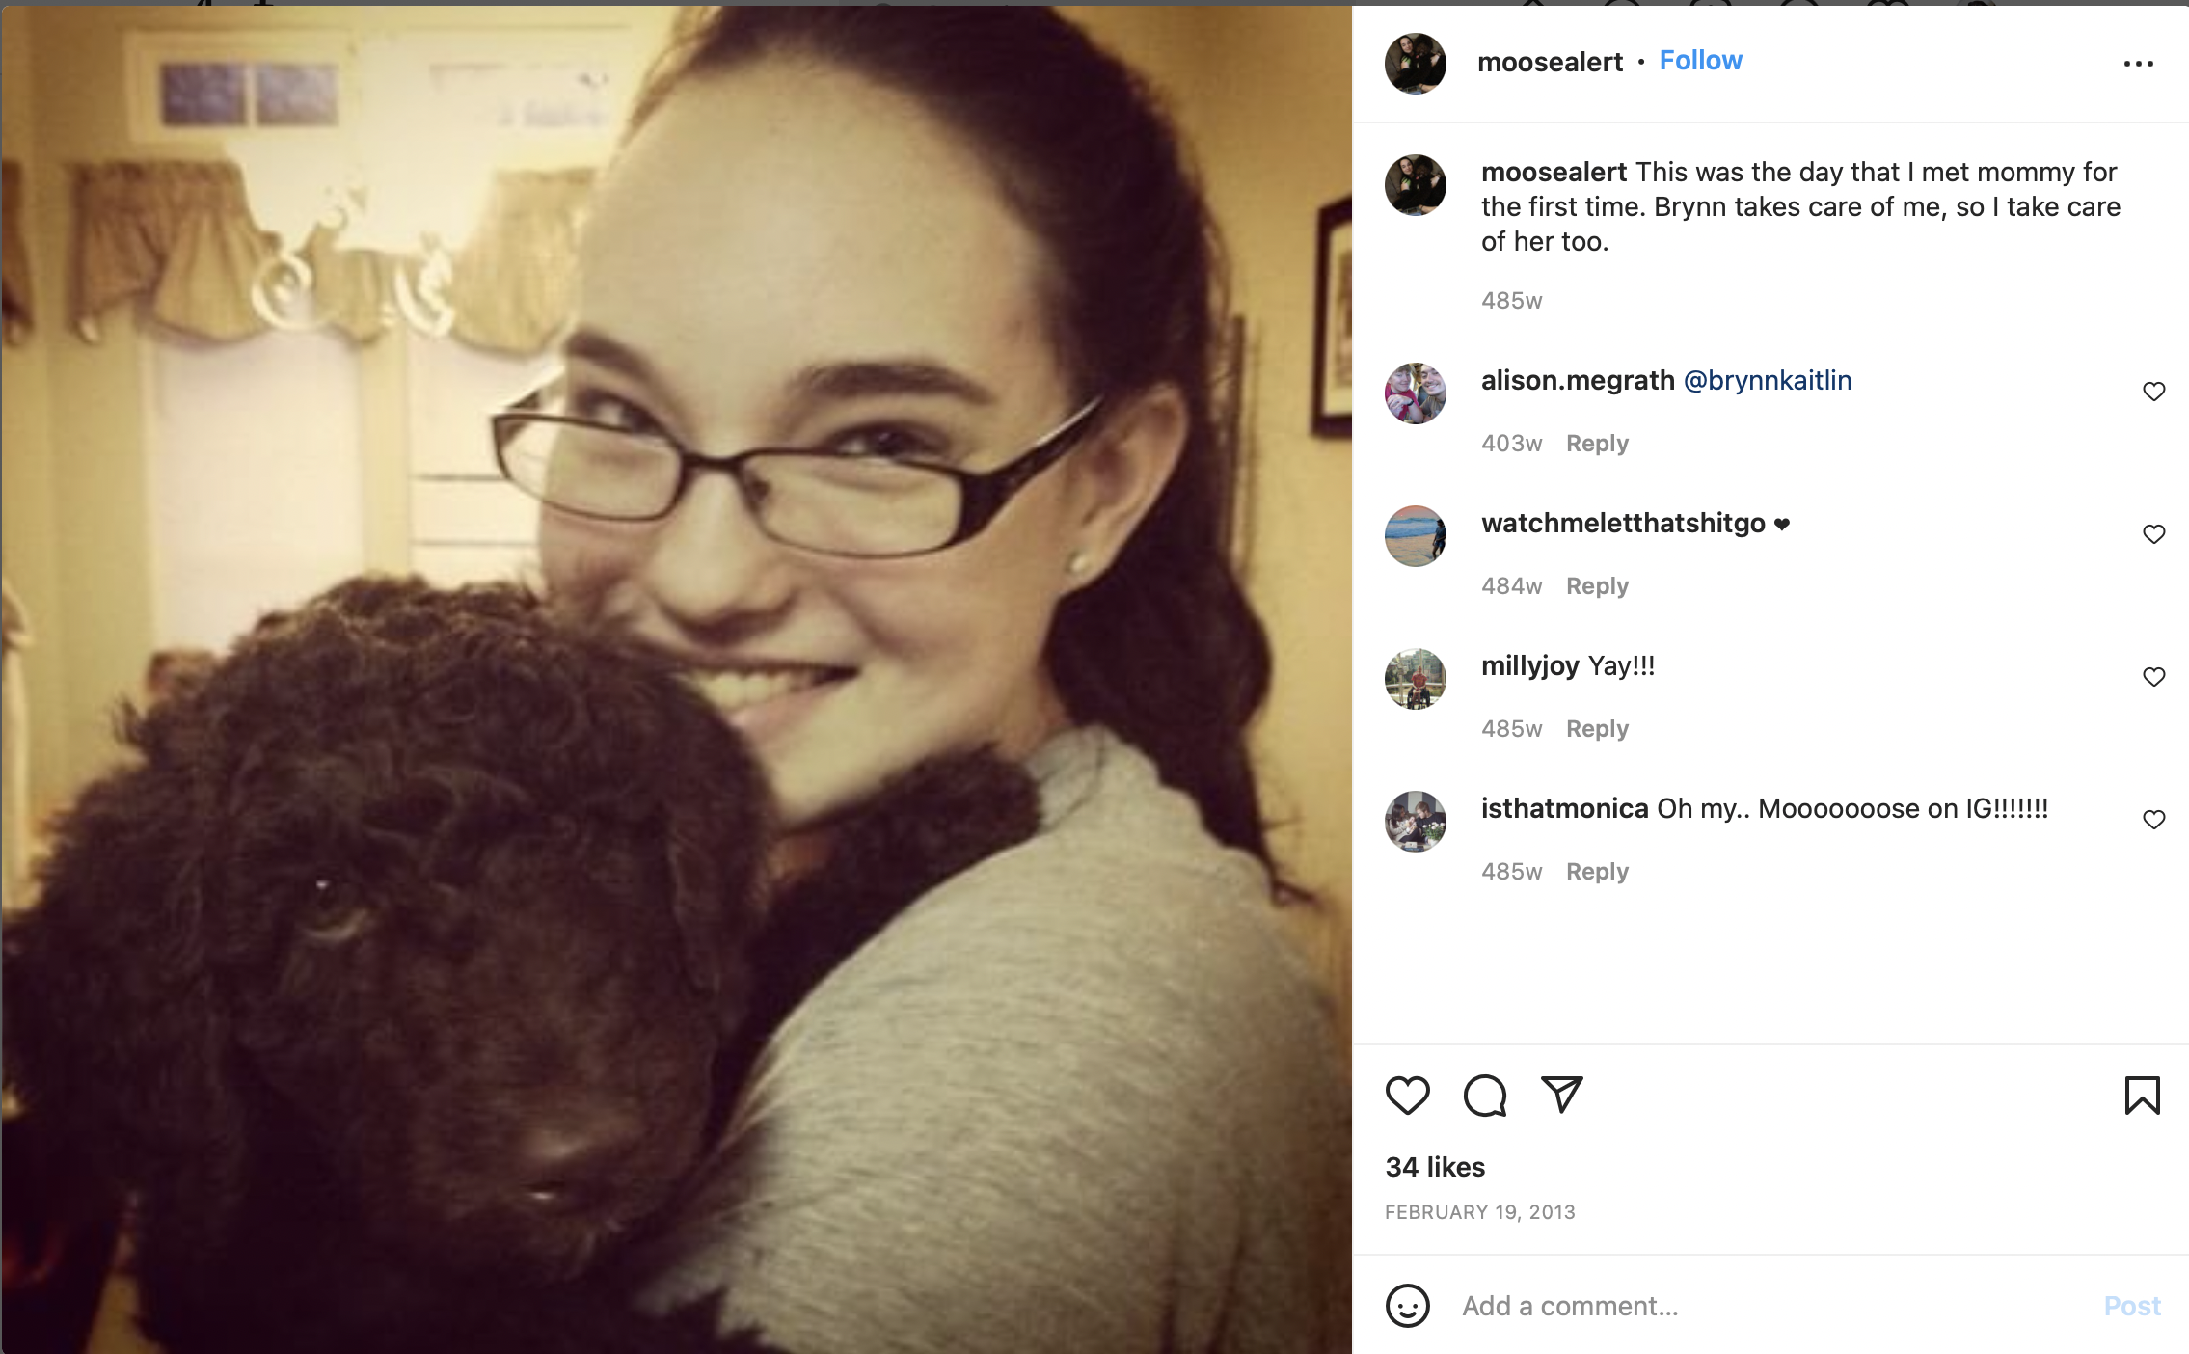This screenshot has height=1354, width=2189.
Task: Click the Add a comment field
Action: click(1774, 1306)
